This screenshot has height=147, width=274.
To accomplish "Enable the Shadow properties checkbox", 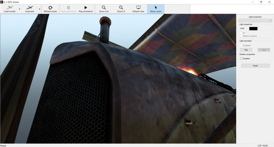I will coord(241,59).
